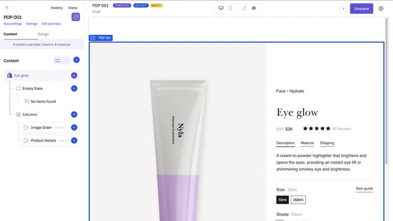Select the Eye glow tree item
The width and height of the screenshot is (393, 221).
(41, 76)
